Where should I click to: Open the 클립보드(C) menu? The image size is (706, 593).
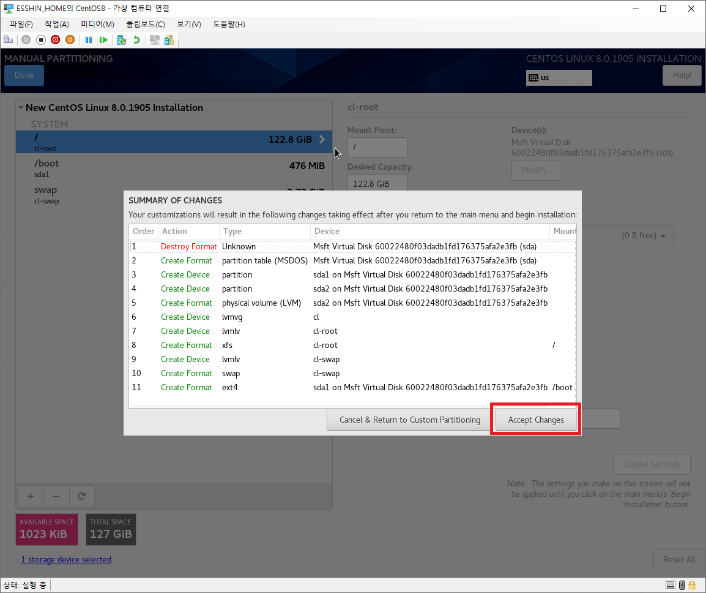click(x=146, y=24)
